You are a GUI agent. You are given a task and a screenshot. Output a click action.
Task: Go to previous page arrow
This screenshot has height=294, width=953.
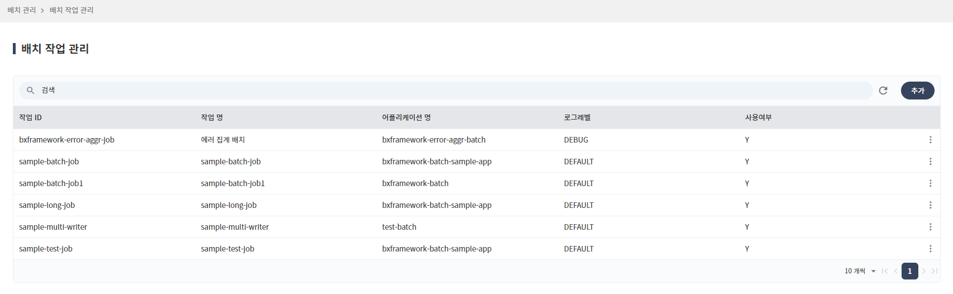click(x=896, y=271)
